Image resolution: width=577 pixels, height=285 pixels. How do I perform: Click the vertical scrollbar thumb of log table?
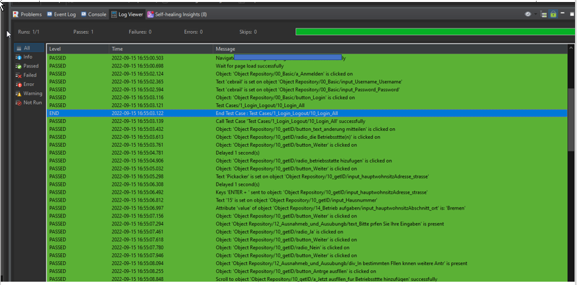tap(571, 120)
